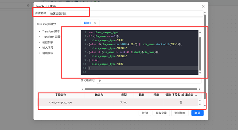Select the 输入字段 tree item

pyautogui.click(x=48, y=48)
